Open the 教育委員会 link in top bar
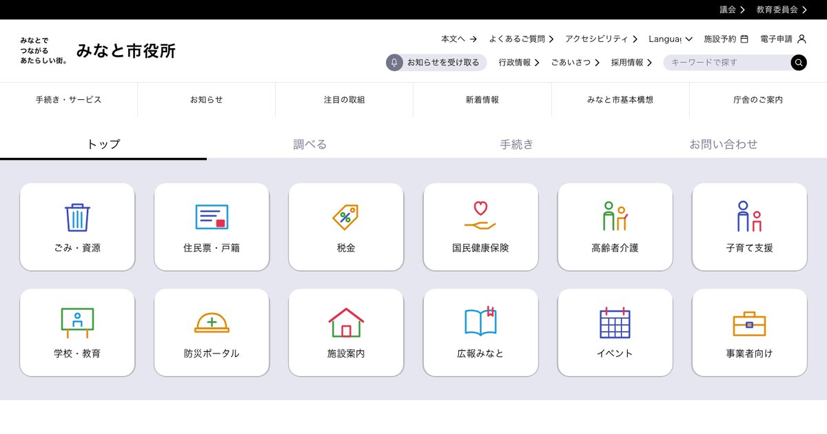This screenshot has height=434, width=827. point(782,10)
